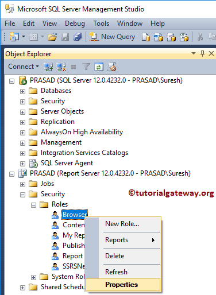Image resolution: width=216 pixels, height=295 pixels.
Task: Click the Analysis Services DMX Query icon
Action: click(171, 37)
